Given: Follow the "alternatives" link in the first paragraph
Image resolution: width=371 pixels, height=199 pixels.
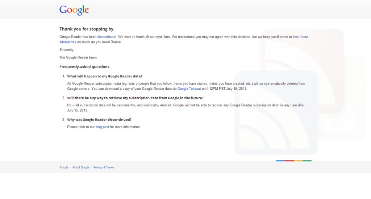Looking at the screenshot, I should [x=68, y=42].
